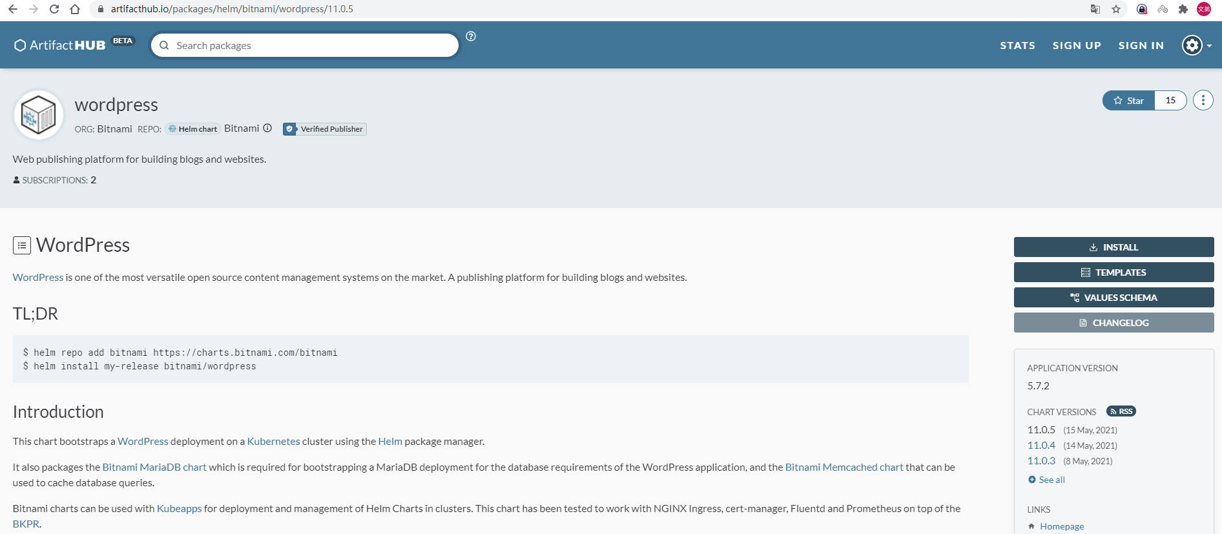1222x534 pixels.
Task: Click the helm install my-release command
Action: [140, 366]
